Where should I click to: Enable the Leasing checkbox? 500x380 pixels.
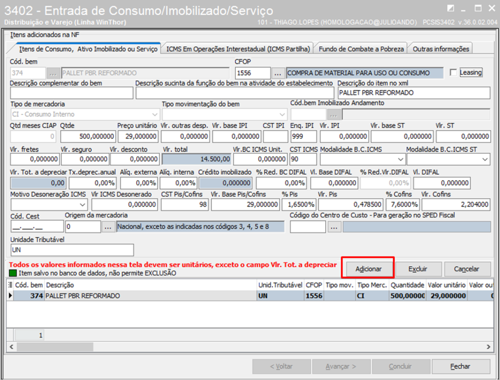tap(454, 73)
